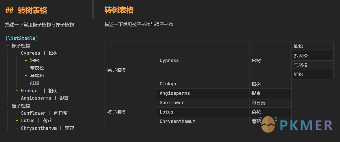Image resolution: width=340 pixels, height=142 pixels.
Task: Click the 红松 cell in preview table
Action: 313,75
